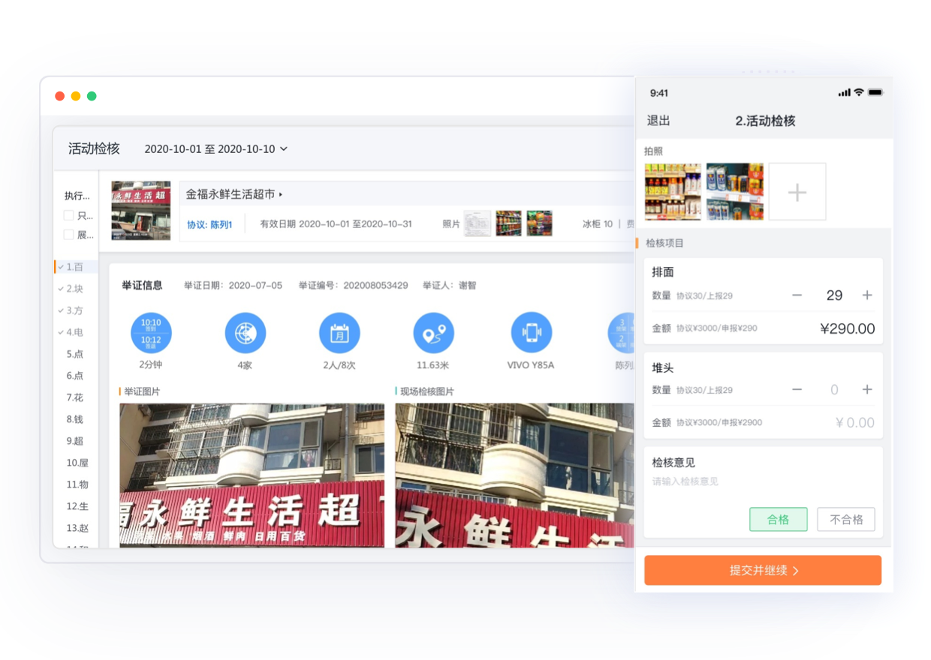The width and height of the screenshot is (931, 660).
Task: Check the first 执行 filter checkbox
Action: tap(67, 214)
